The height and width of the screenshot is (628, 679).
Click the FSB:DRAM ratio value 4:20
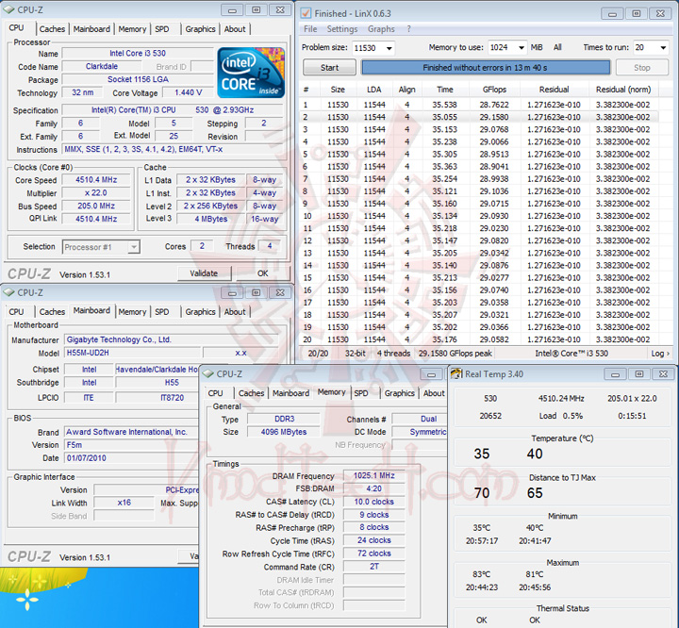point(373,488)
